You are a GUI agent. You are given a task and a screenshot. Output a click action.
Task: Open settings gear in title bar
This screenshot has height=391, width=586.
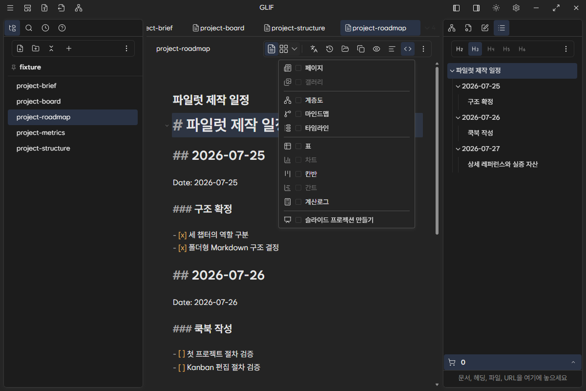tap(516, 8)
